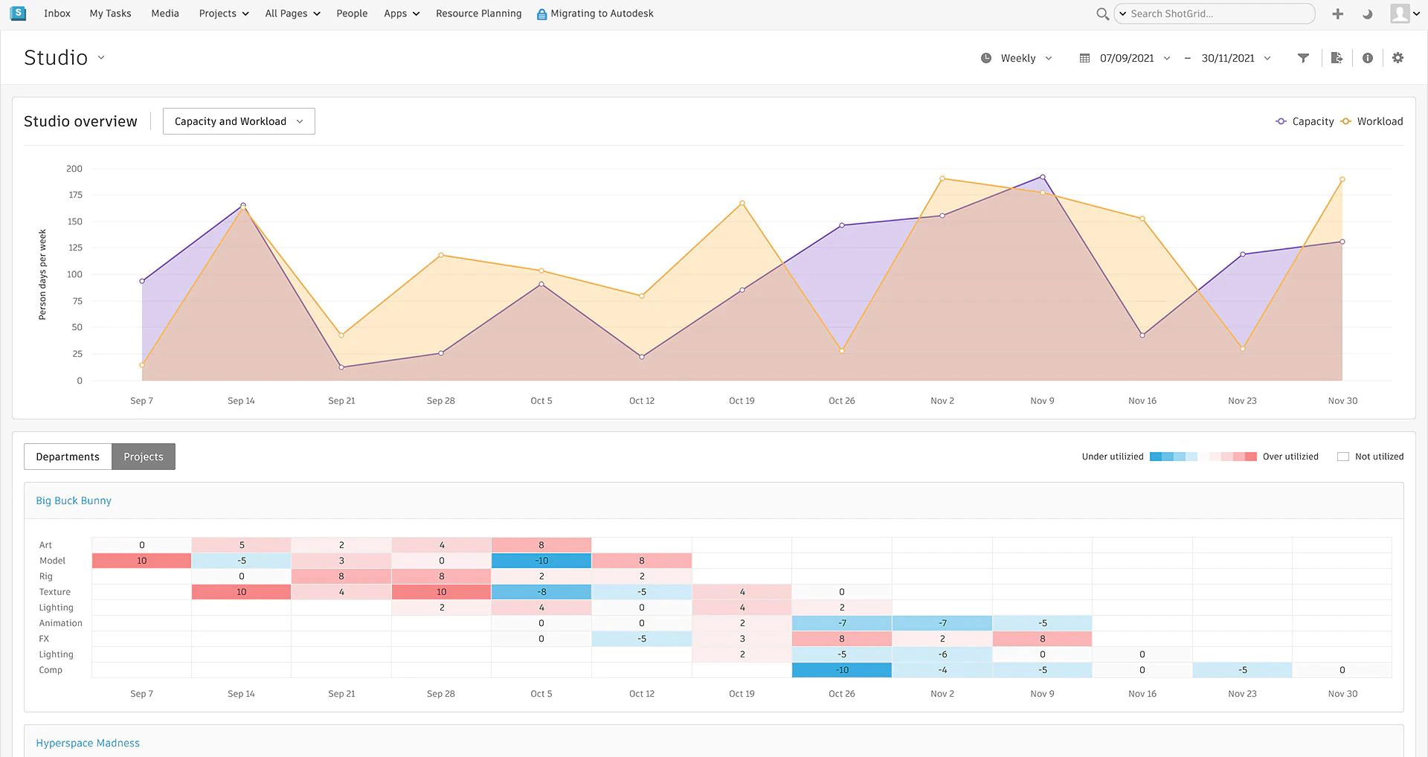
Task: Open the info circle icon
Action: (x=1367, y=58)
